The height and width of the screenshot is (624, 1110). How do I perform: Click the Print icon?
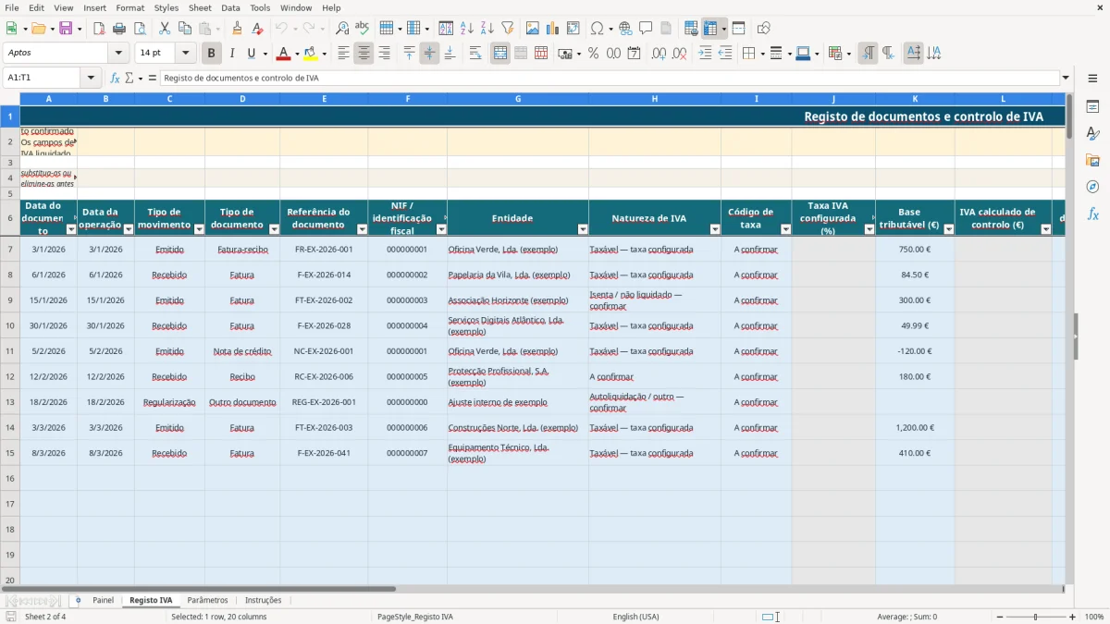tap(119, 29)
